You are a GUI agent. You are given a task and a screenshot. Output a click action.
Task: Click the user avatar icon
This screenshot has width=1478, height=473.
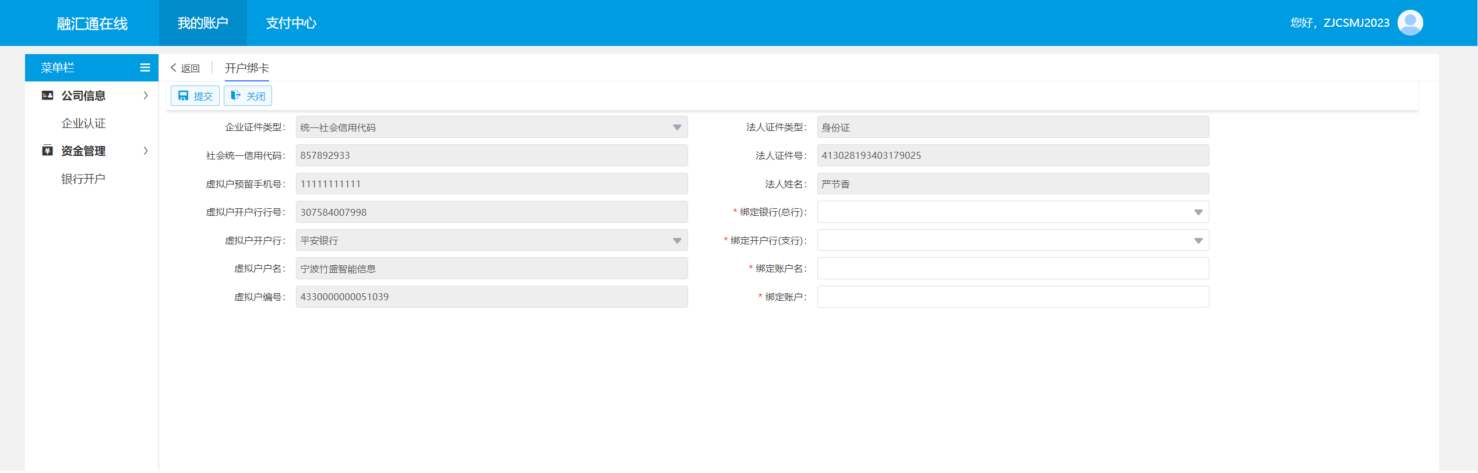coord(1410,23)
